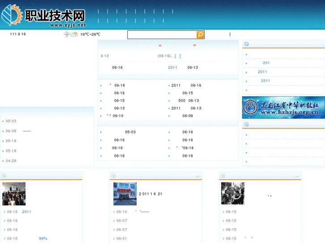Screen dimensions: 325x243
Task: Open the 96% article link dated 06-15
Action: point(42,239)
